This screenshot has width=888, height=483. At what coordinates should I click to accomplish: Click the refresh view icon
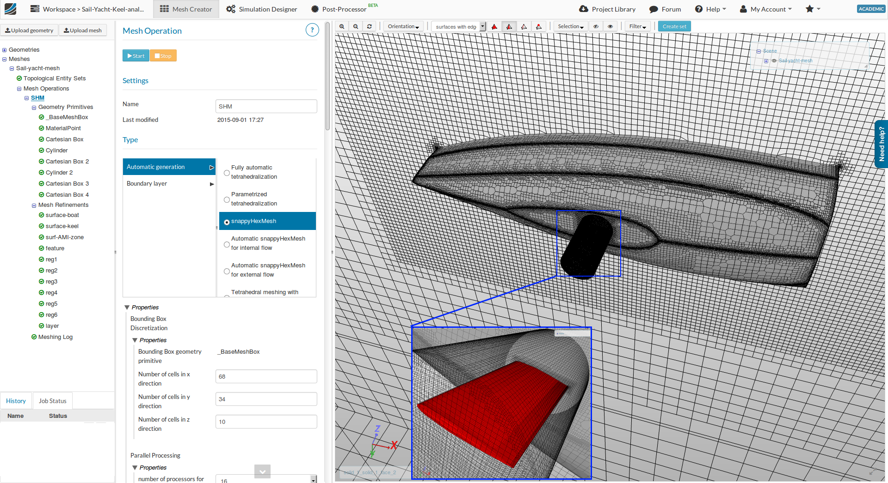pos(370,26)
